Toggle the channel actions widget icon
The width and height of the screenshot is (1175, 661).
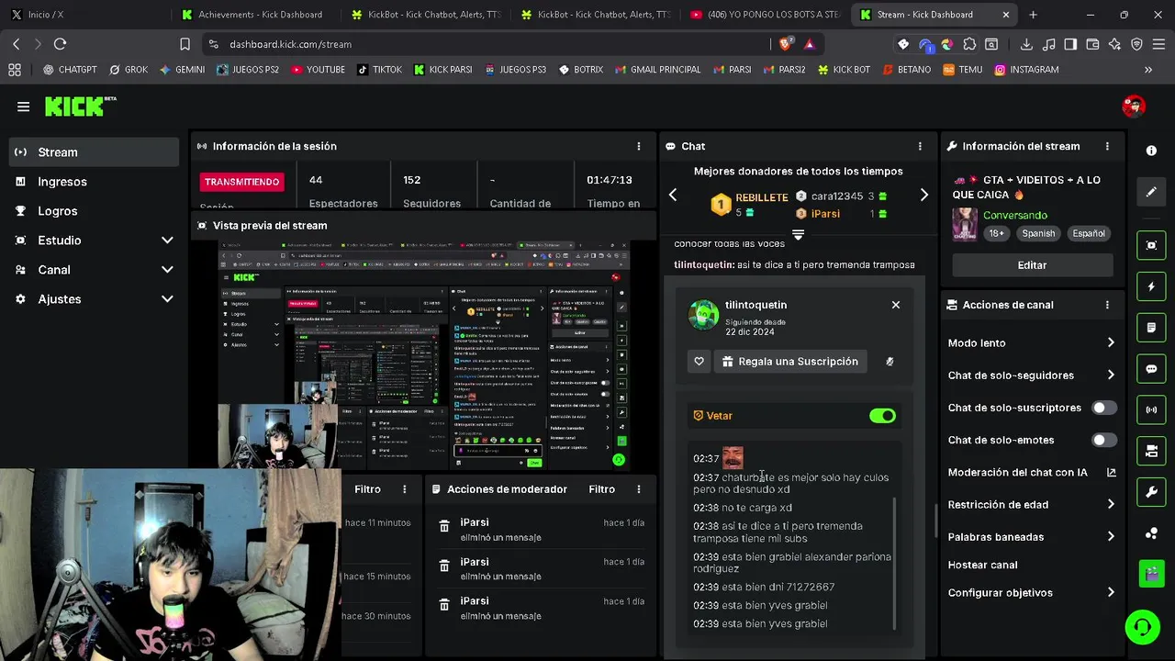[x=1151, y=451]
